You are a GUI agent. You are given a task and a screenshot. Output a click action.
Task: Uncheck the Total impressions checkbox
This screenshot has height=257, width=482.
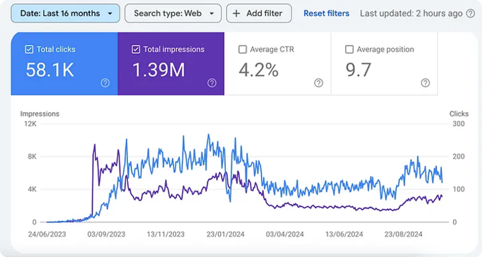(136, 49)
